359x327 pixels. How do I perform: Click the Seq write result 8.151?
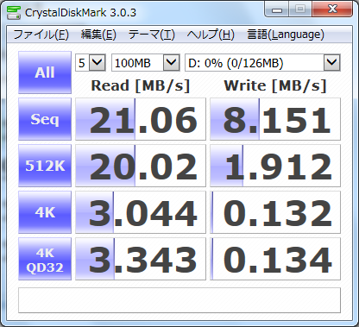[x=275, y=119]
